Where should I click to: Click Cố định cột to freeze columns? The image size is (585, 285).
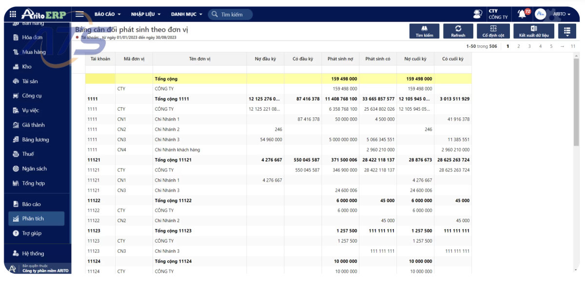coord(493,31)
